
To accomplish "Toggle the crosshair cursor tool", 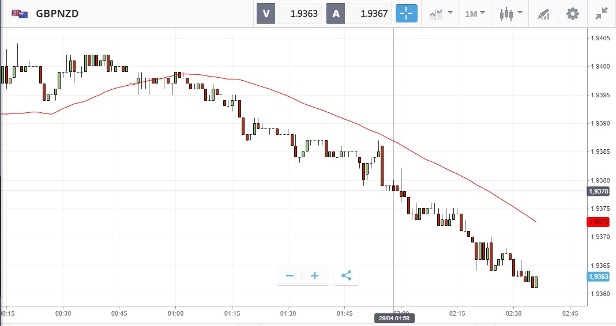I will tap(406, 13).
